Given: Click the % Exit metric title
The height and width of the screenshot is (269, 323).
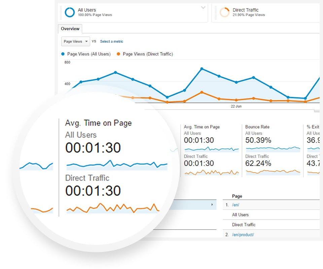Looking at the screenshot, I should [313, 127].
